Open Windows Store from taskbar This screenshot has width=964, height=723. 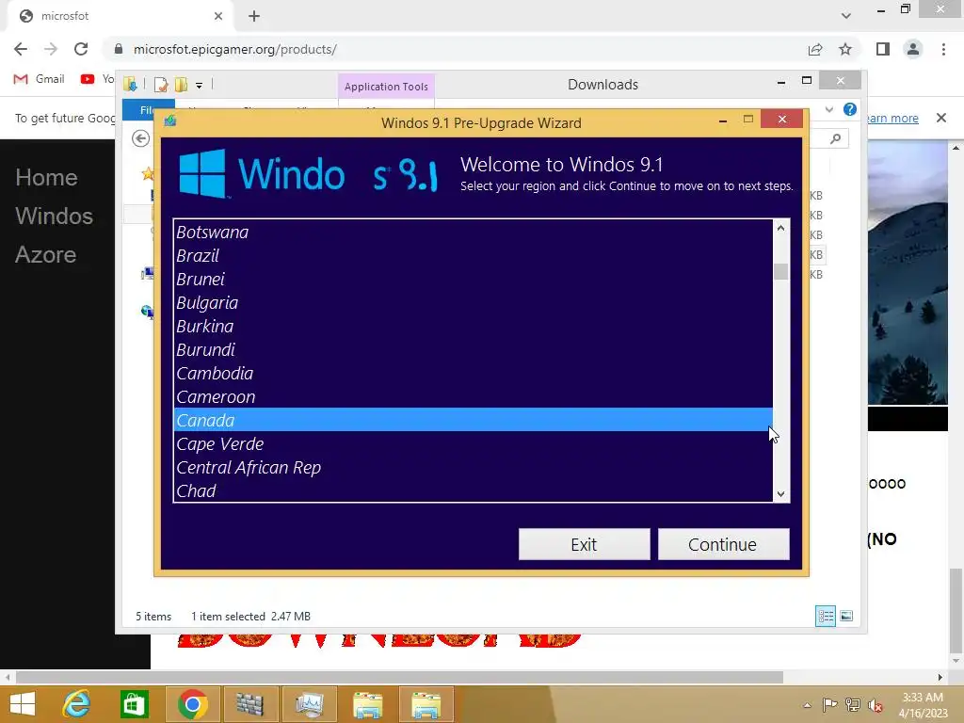coord(134,704)
